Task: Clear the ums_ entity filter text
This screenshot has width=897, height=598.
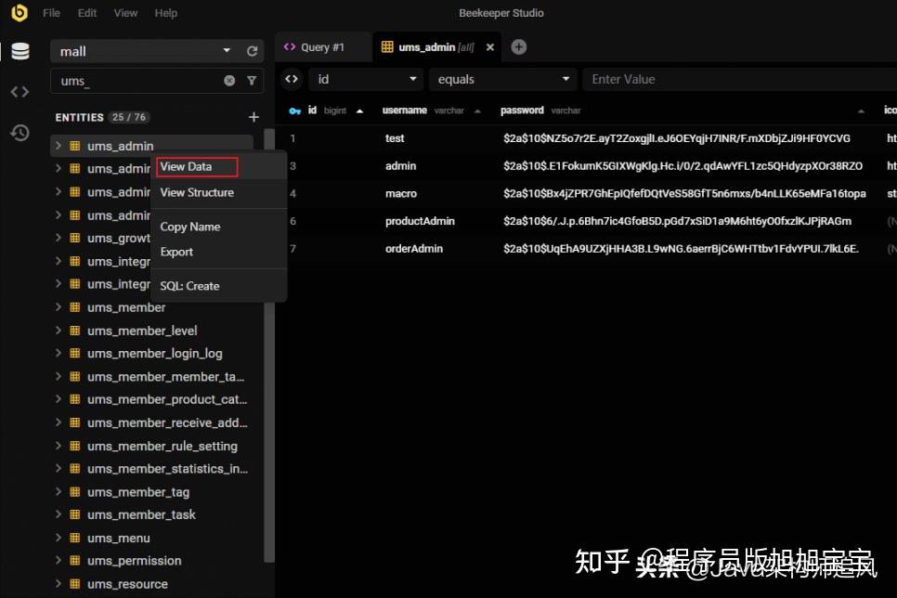Action: tap(229, 81)
